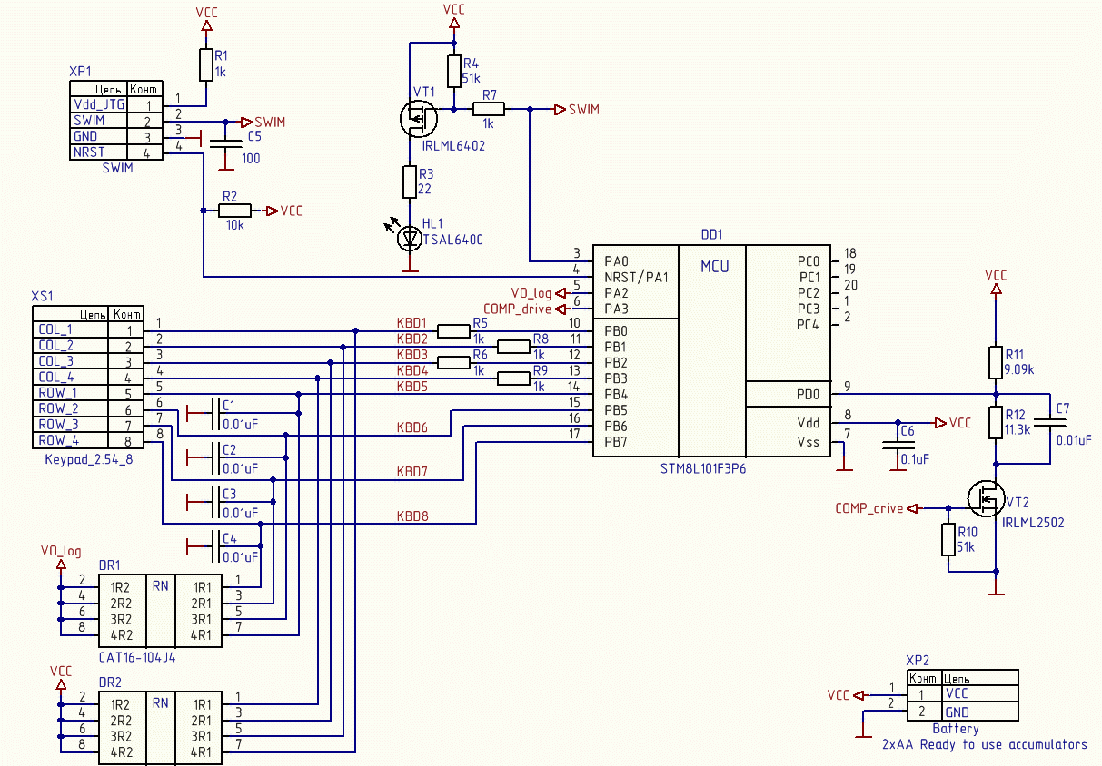Click the Keypad_2.54_8 connector name
This screenshot has width=1102, height=766.
pos(88,460)
